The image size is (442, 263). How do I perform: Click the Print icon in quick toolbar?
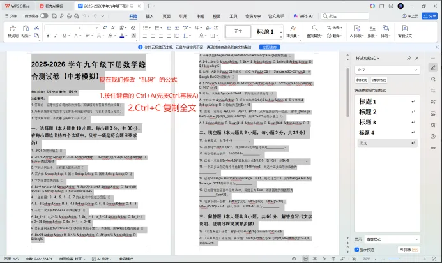coord(69,16)
